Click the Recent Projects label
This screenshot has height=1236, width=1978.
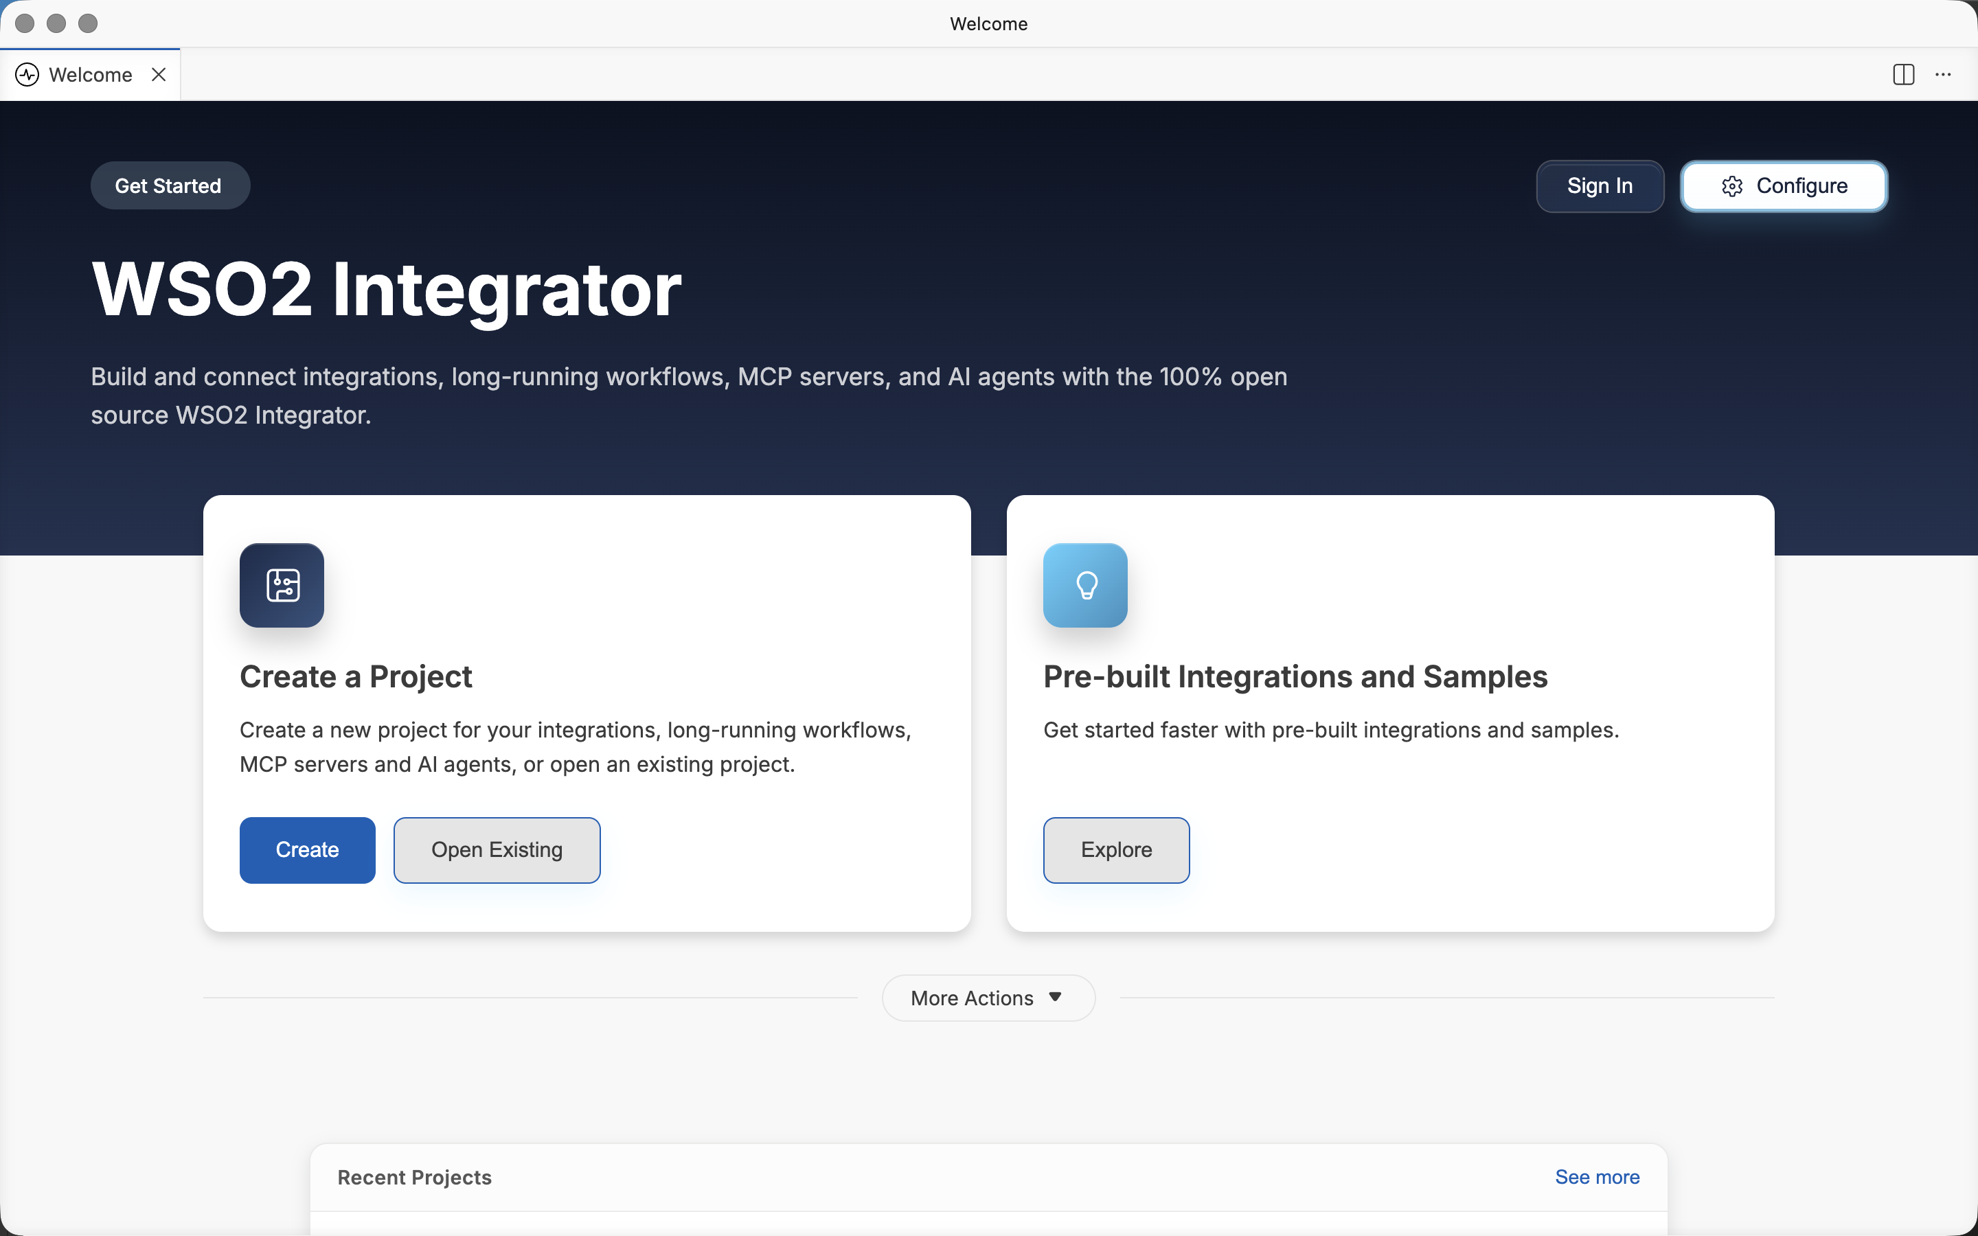[x=414, y=1177]
